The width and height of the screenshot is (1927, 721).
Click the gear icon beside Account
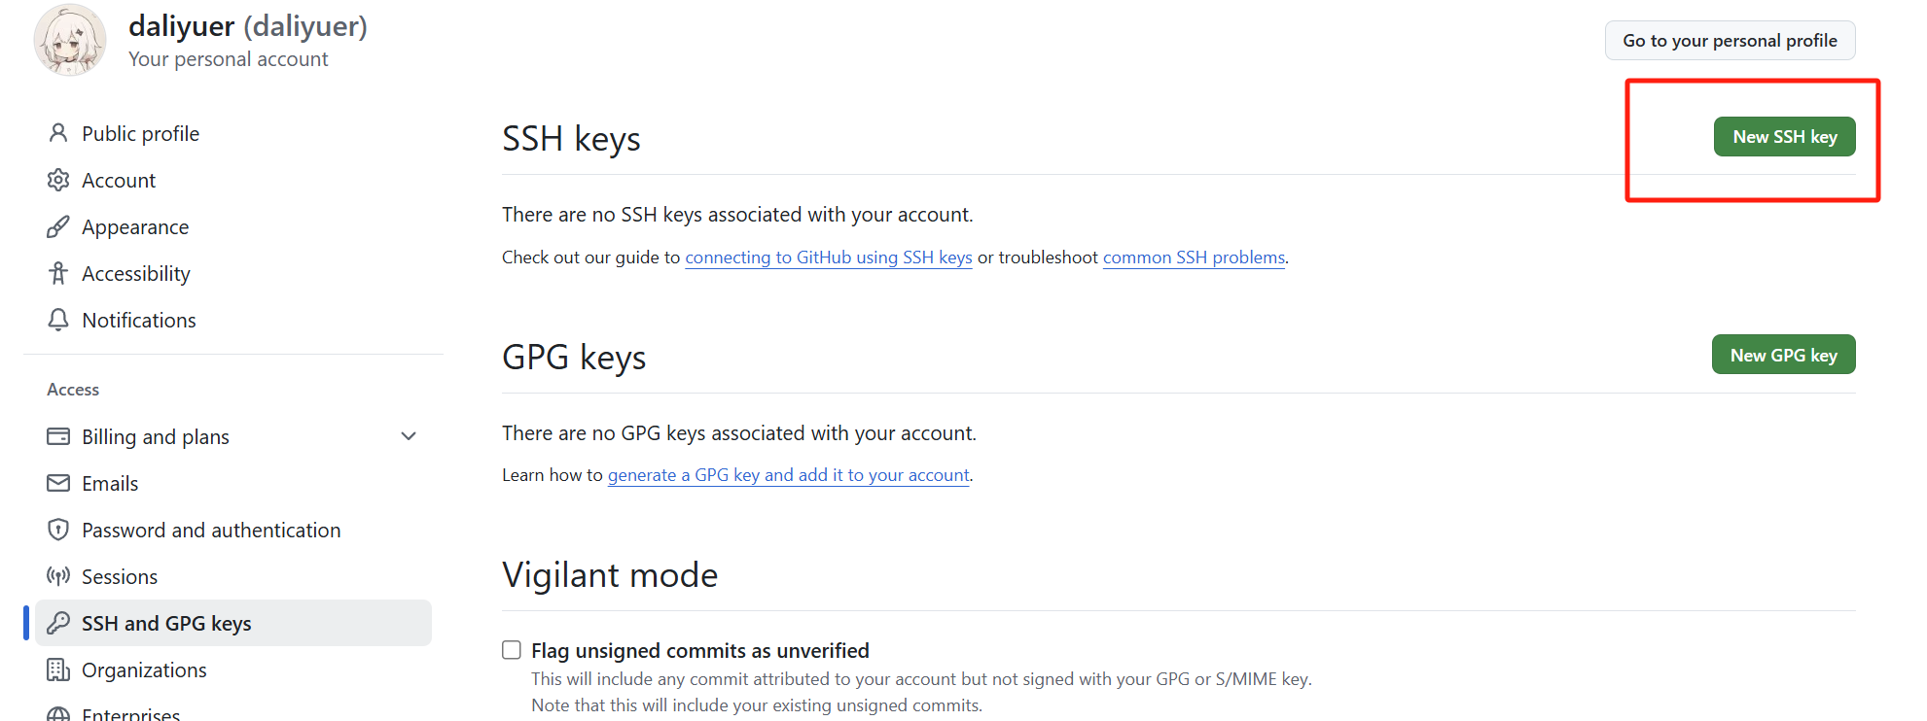pyautogui.click(x=58, y=180)
